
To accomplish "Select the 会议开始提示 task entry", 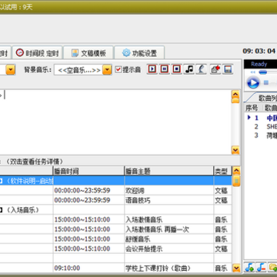I will [x=115, y=249].
